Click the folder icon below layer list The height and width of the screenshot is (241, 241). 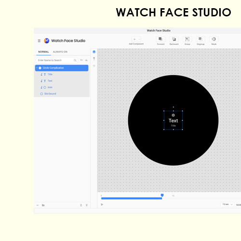43,205
